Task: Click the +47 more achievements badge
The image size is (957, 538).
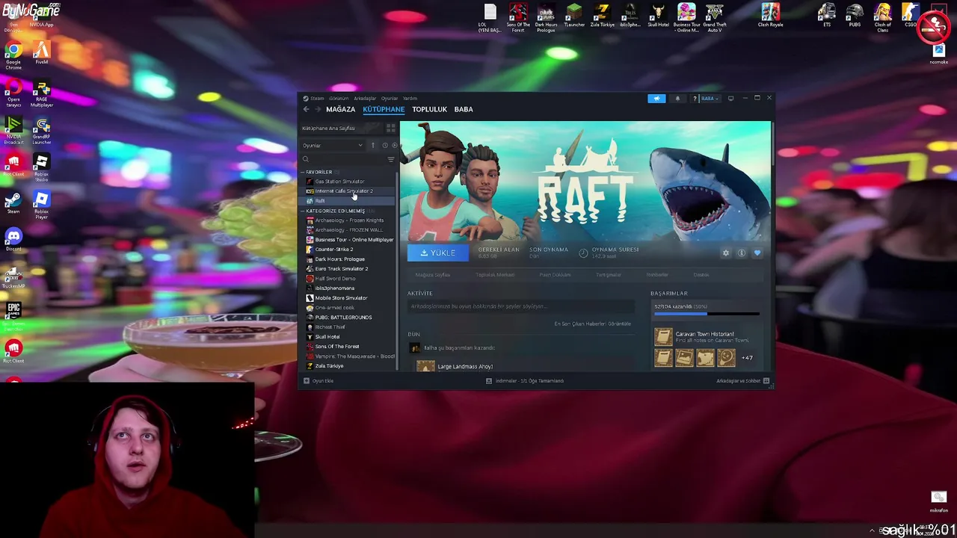Action: point(747,358)
